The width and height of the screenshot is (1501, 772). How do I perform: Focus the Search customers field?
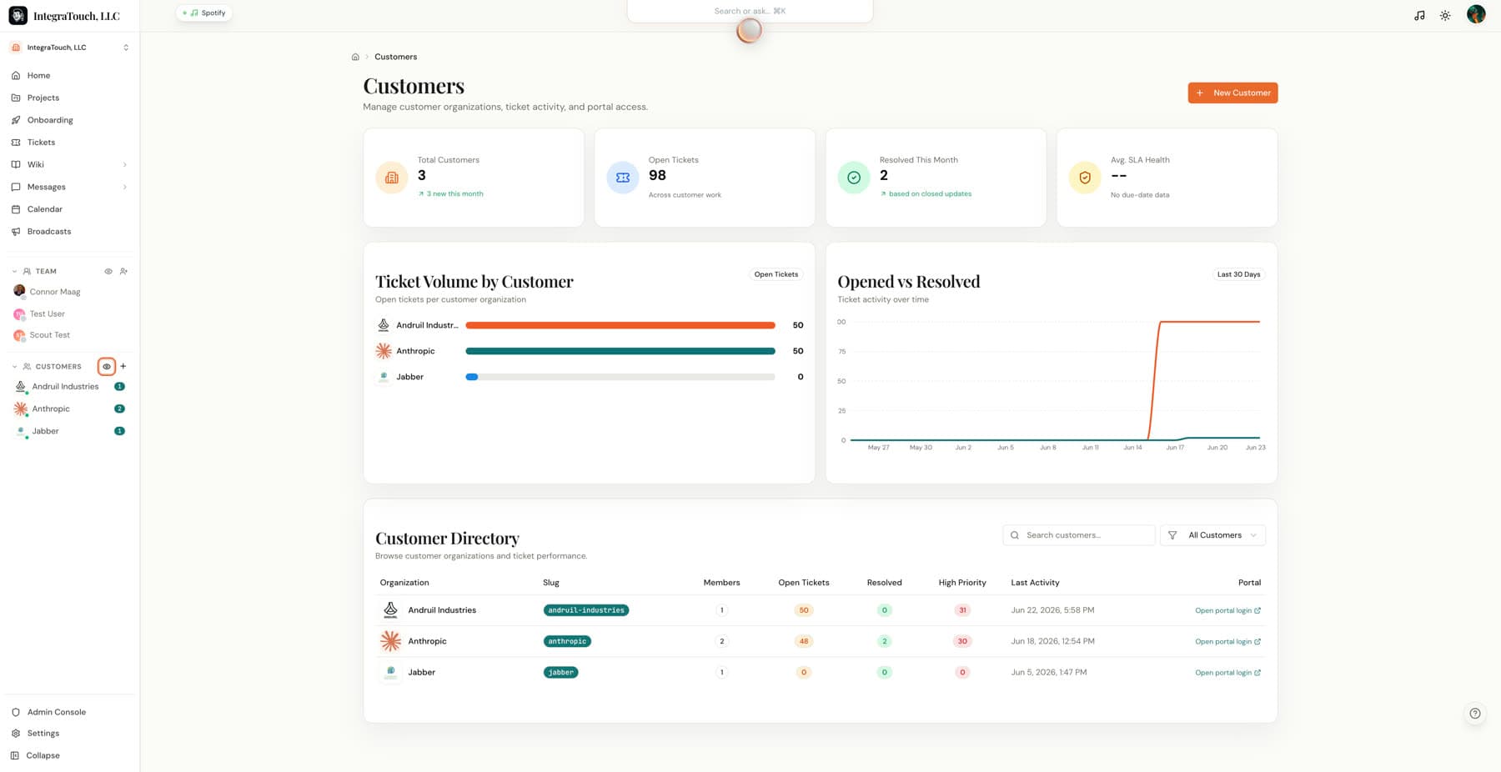click(1079, 535)
